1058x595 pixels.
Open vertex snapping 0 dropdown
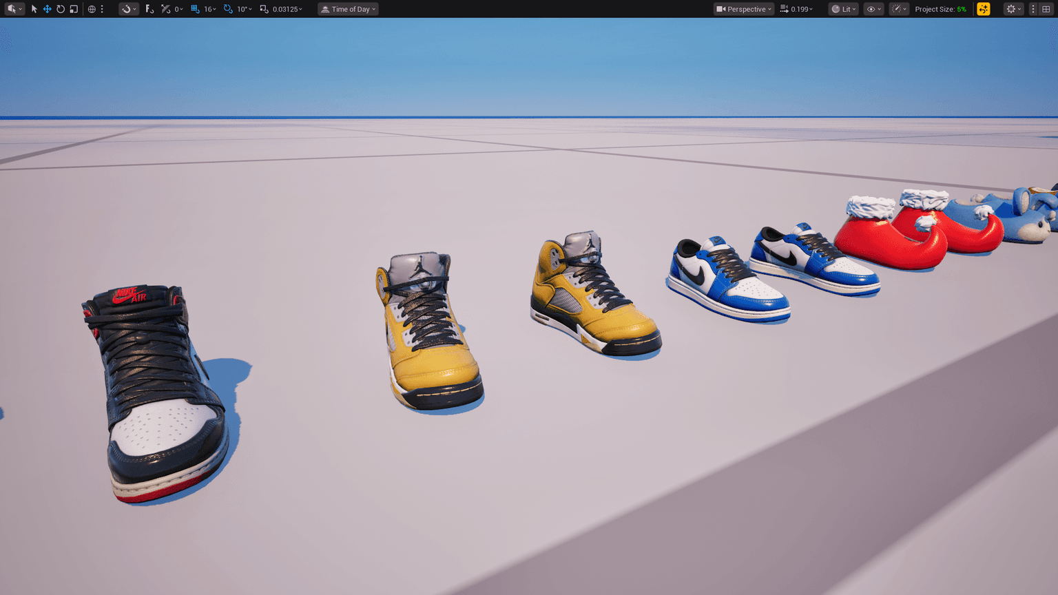tap(178, 9)
